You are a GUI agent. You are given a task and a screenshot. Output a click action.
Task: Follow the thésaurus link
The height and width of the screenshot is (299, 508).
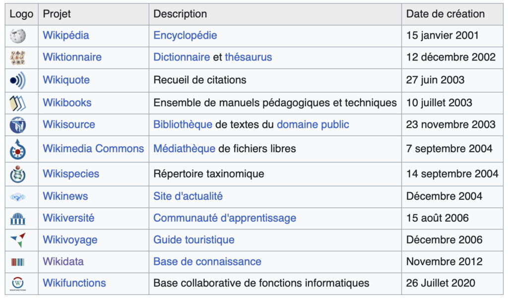(248, 58)
